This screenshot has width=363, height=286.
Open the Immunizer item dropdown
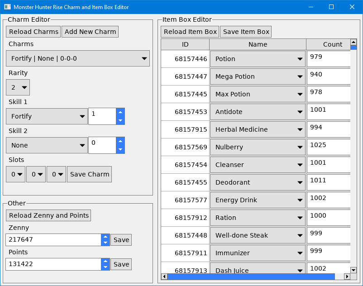coord(258,253)
